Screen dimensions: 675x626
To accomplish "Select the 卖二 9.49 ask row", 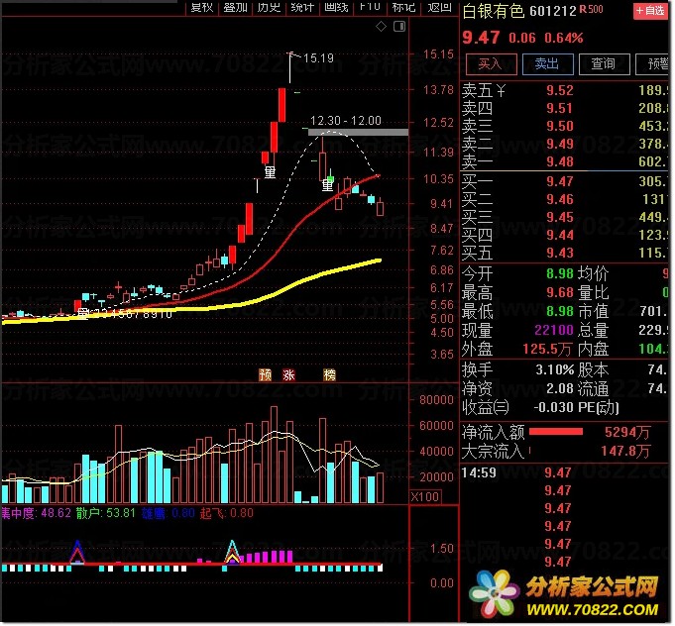I will (x=565, y=144).
